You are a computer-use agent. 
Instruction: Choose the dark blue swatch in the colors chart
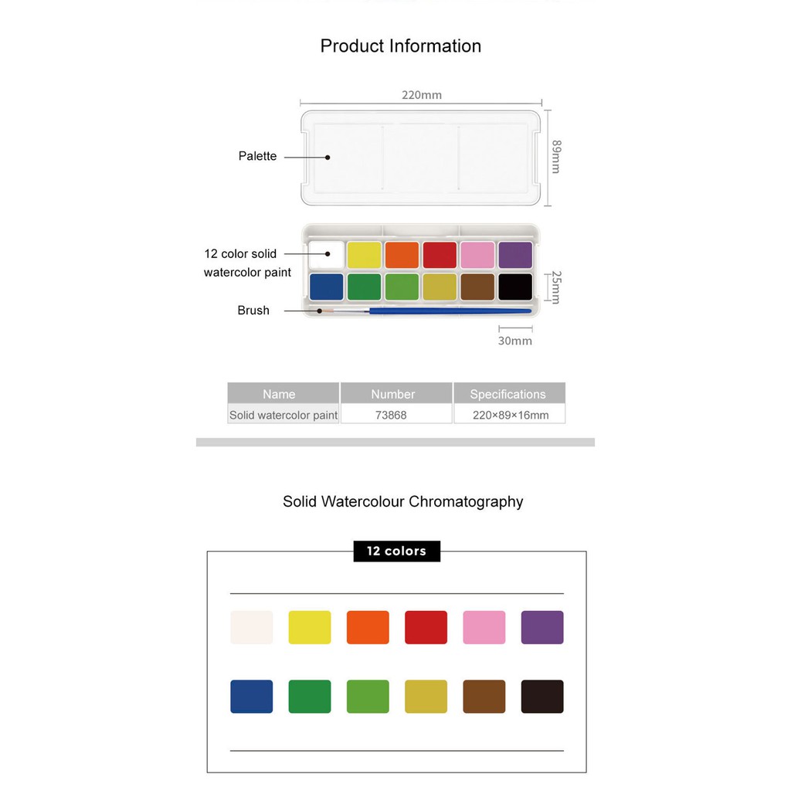tap(252, 697)
